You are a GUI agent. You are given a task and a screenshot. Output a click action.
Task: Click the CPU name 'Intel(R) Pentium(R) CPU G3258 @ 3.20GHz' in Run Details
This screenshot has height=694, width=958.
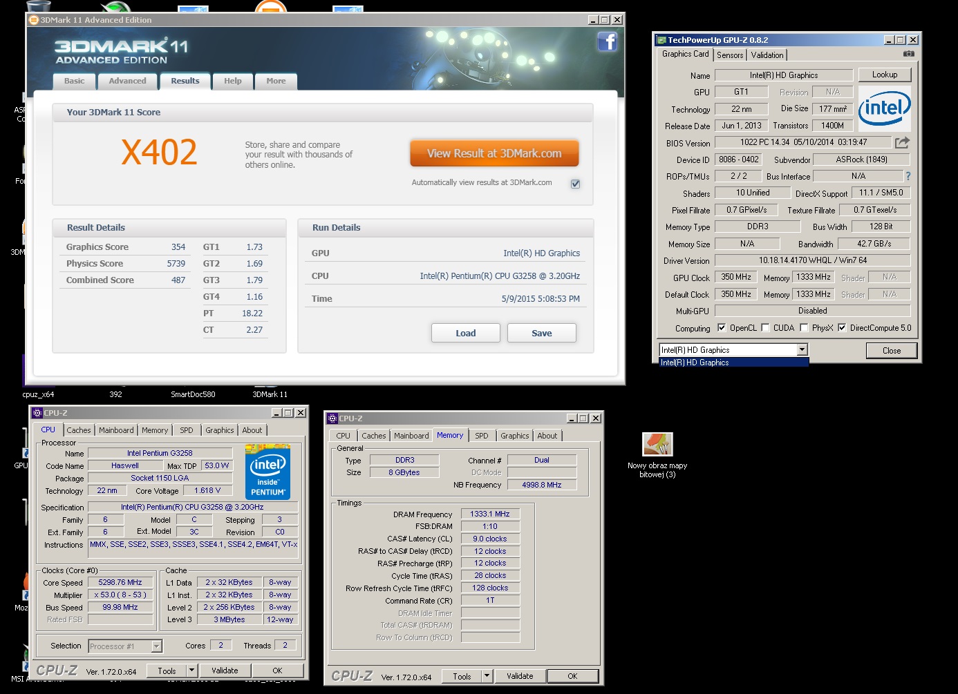(x=500, y=276)
